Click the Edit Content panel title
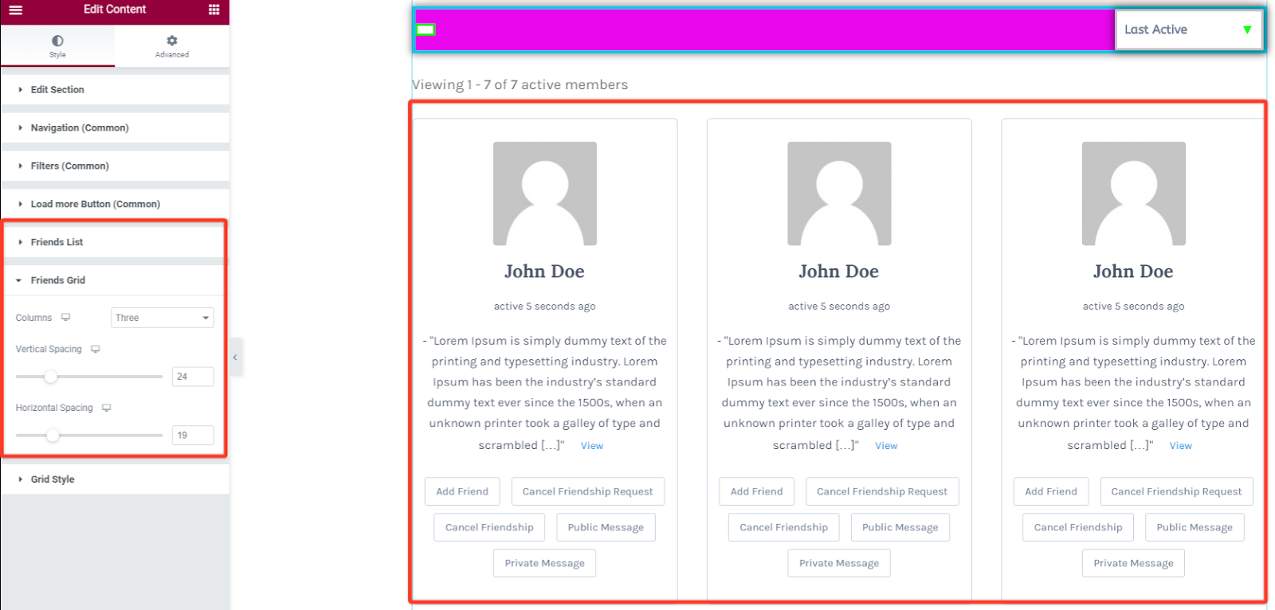Screen dimensions: 1275x610 115,10
